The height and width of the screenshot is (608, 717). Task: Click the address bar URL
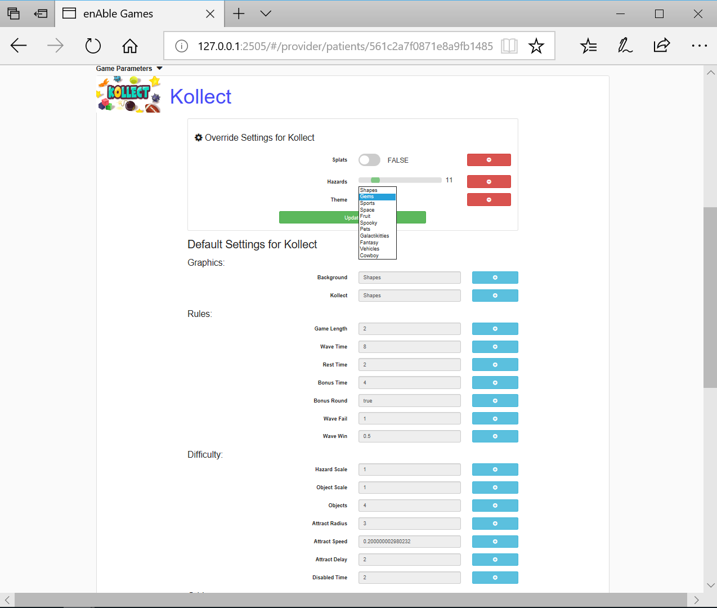point(345,46)
